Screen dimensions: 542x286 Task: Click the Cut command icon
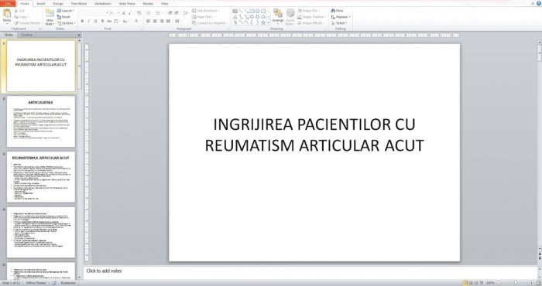click(16, 11)
